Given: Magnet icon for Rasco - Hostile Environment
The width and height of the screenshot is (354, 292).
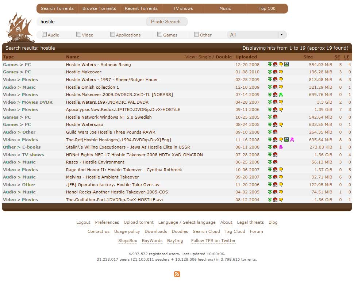Looking at the screenshot, I should coord(275,162).
